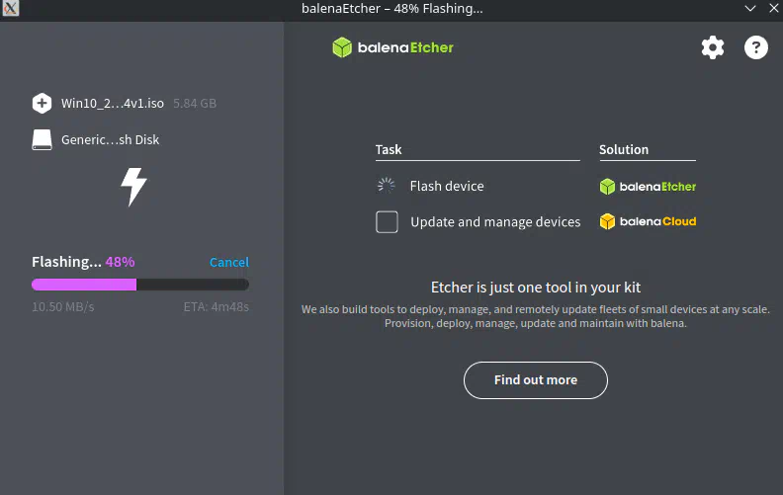
Task: Click the Flashing... 48% status label
Action: 83,262
